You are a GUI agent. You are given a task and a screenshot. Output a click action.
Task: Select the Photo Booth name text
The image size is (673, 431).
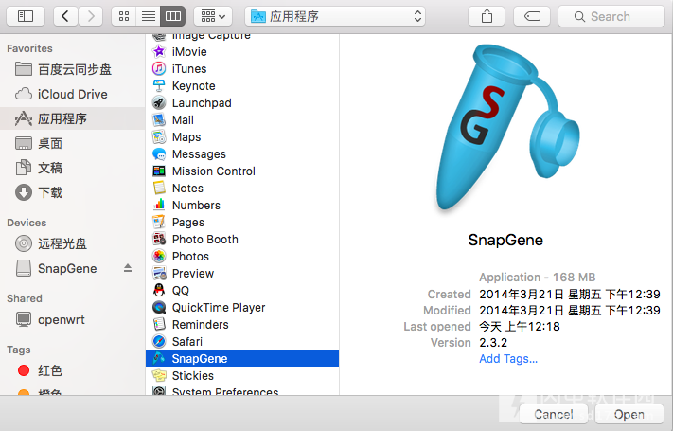click(x=205, y=240)
